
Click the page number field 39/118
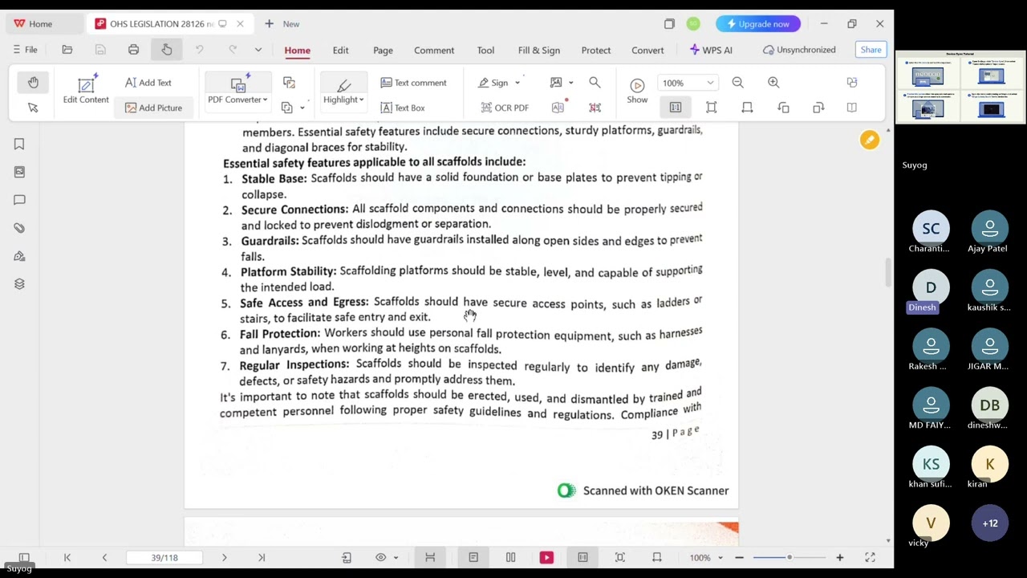164,557
